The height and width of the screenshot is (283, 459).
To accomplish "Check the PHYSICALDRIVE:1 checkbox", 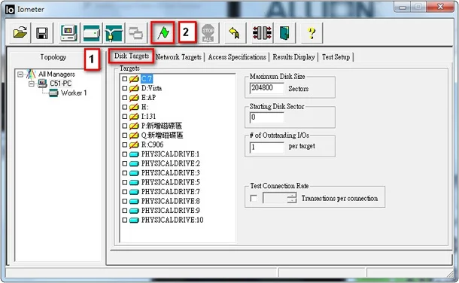I will (125, 154).
